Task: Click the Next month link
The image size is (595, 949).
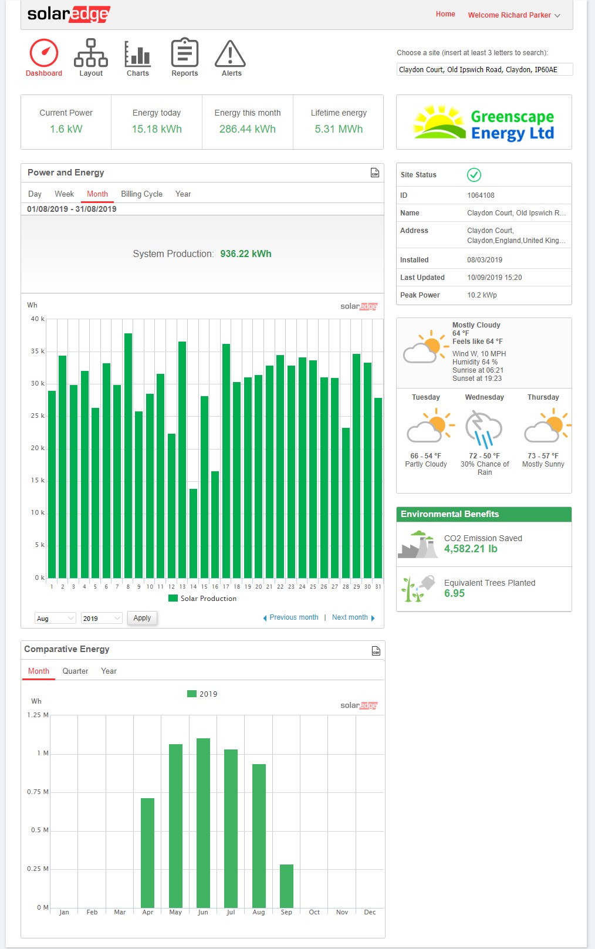Action: click(353, 617)
